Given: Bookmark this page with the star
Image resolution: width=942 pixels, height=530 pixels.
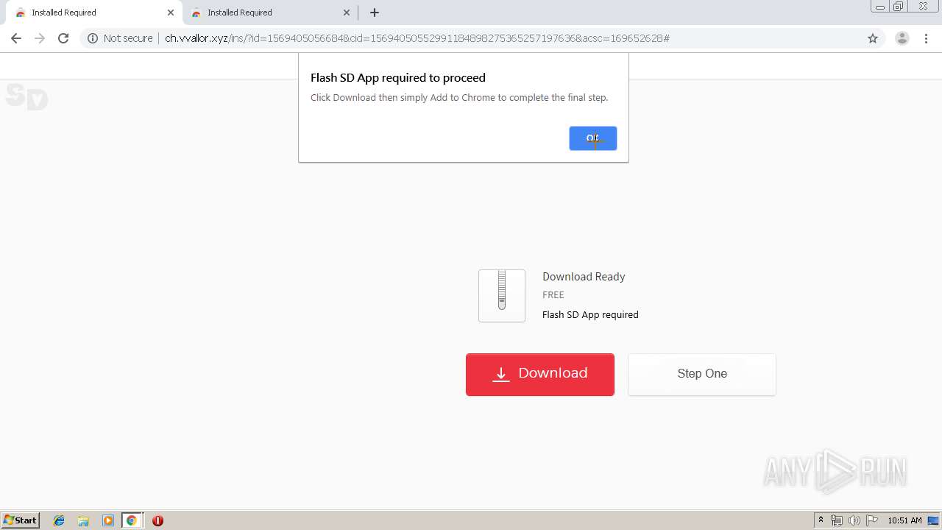Looking at the screenshot, I should pos(873,38).
